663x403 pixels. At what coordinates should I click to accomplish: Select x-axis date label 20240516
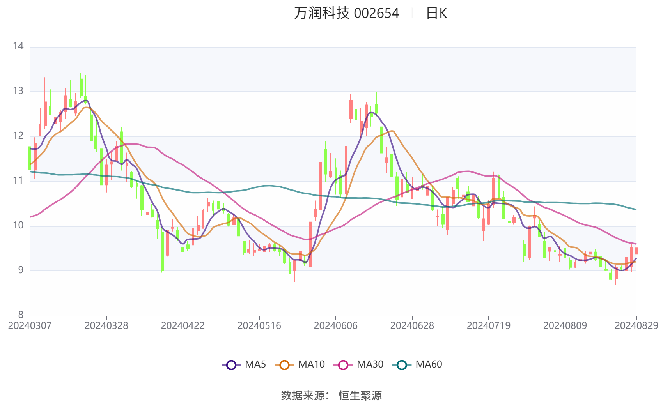(x=259, y=326)
